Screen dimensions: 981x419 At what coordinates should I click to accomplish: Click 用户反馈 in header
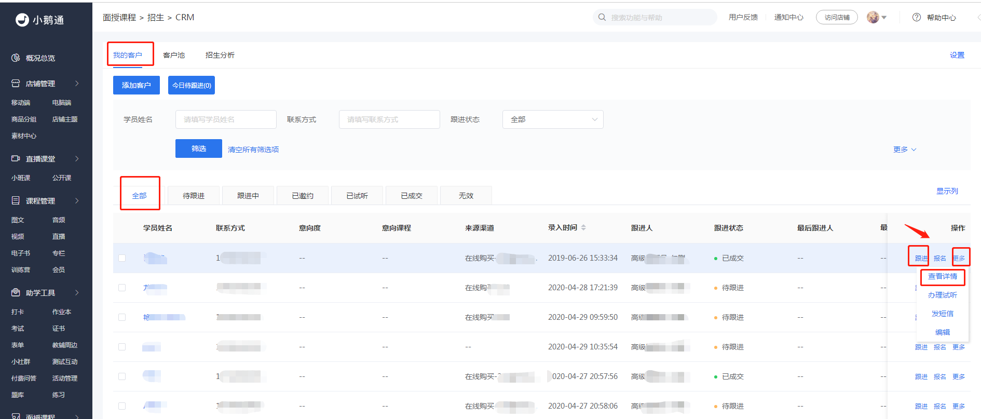point(743,17)
